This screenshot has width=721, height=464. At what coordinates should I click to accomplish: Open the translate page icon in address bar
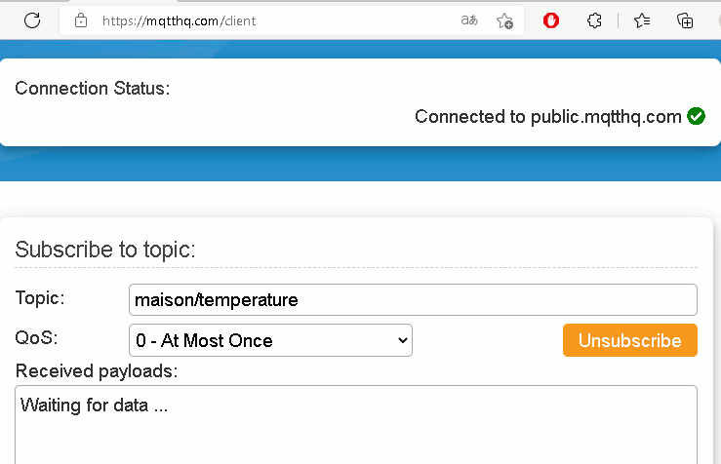[469, 20]
